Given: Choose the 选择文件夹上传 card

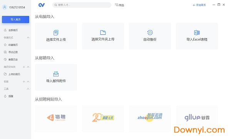Looking at the screenshot, I should tap(103, 36).
